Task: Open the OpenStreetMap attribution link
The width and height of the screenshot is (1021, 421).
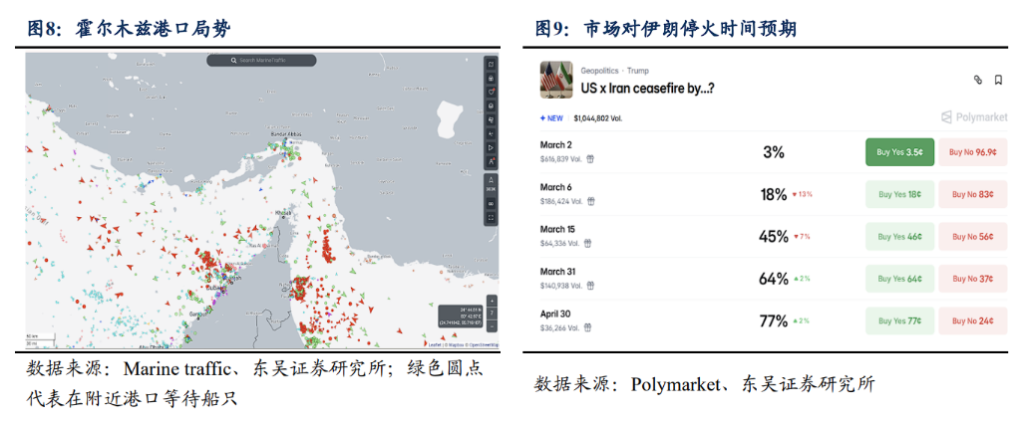Action: [484, 345]
